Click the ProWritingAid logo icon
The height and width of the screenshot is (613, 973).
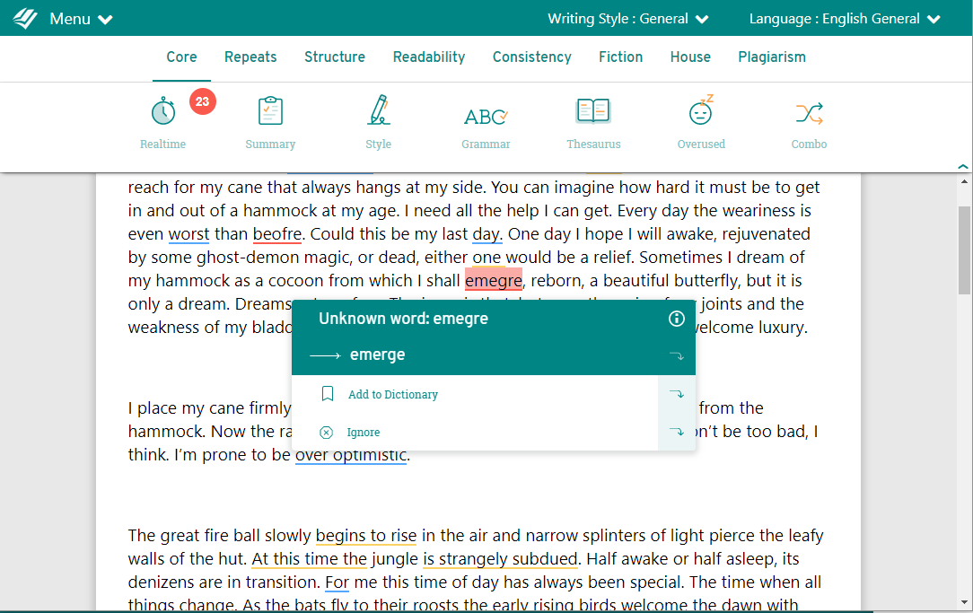coord(25,17)
